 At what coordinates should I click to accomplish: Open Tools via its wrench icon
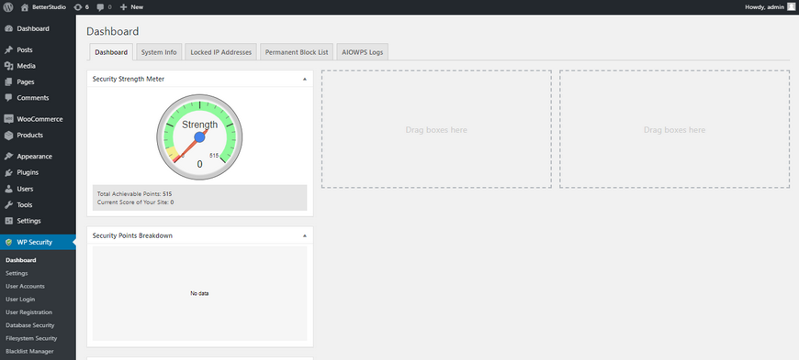[8, 205]
